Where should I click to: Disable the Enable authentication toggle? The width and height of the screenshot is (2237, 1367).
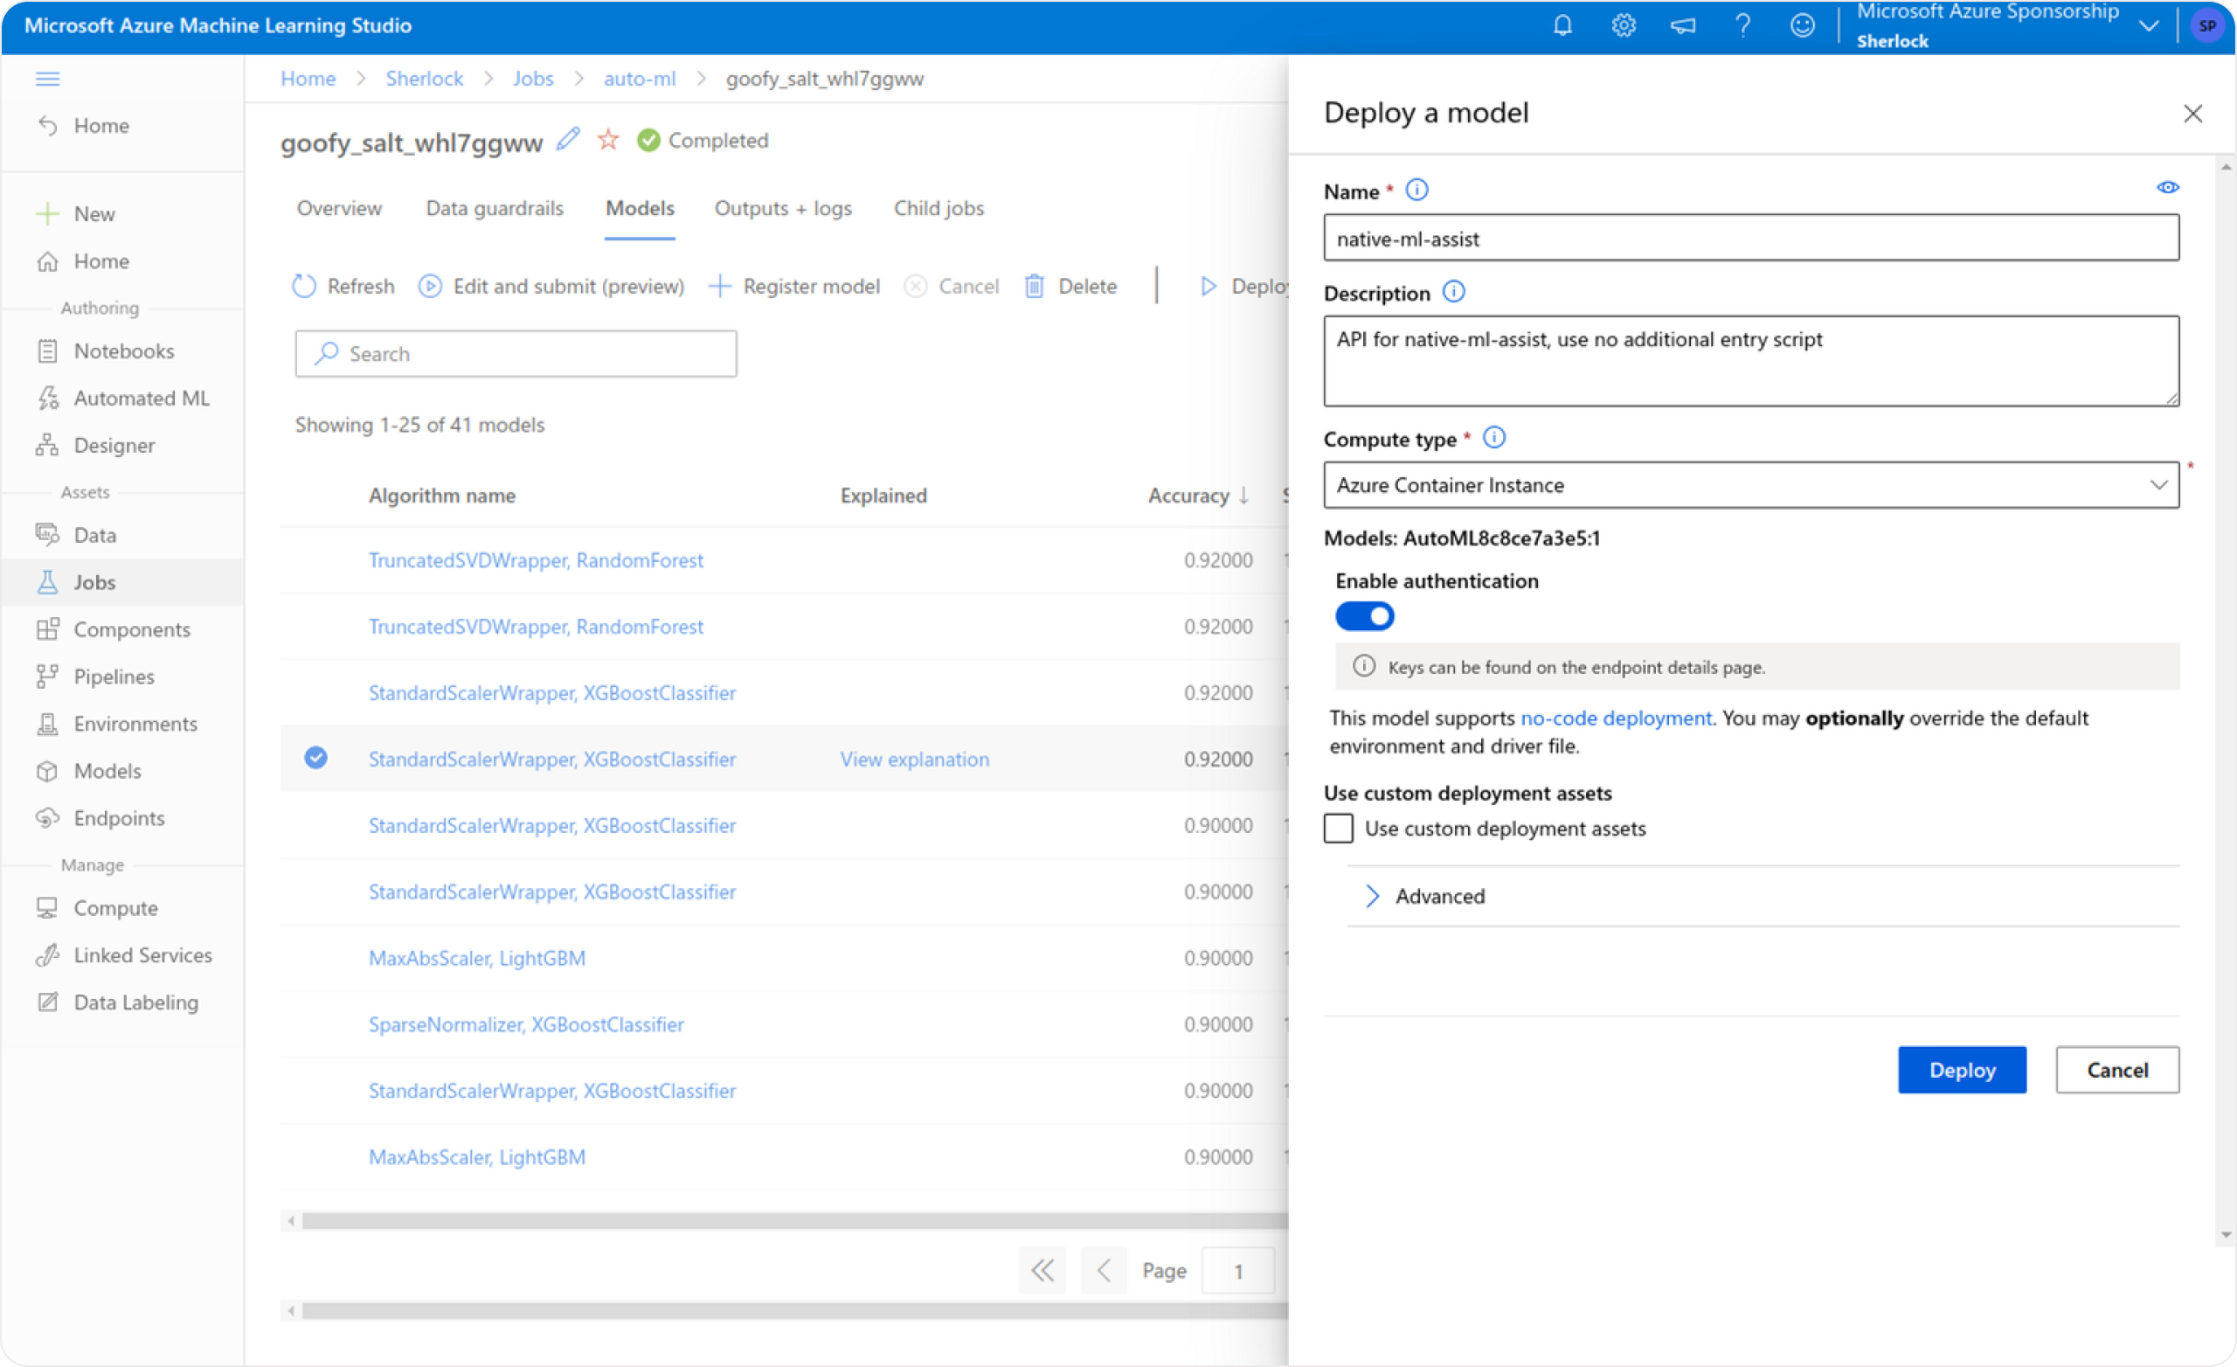pyautogui.click(x=1365, y=616)
